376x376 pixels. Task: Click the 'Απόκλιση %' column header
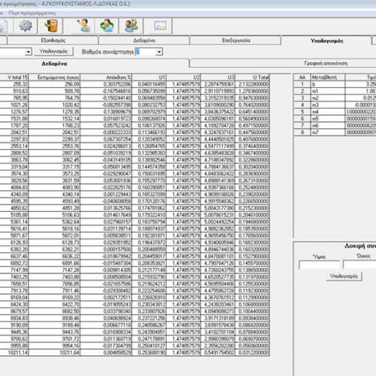coord(117,76)
